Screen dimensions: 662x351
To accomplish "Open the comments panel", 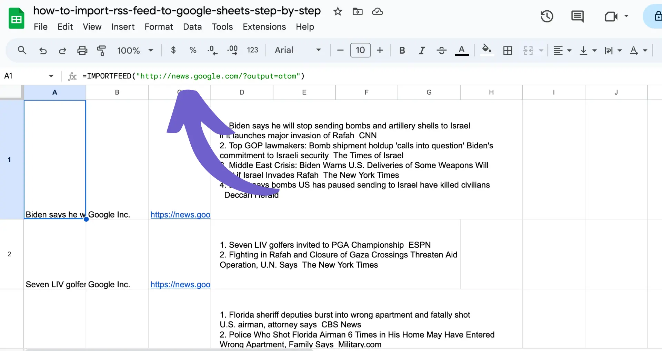I will pos(577,16).
